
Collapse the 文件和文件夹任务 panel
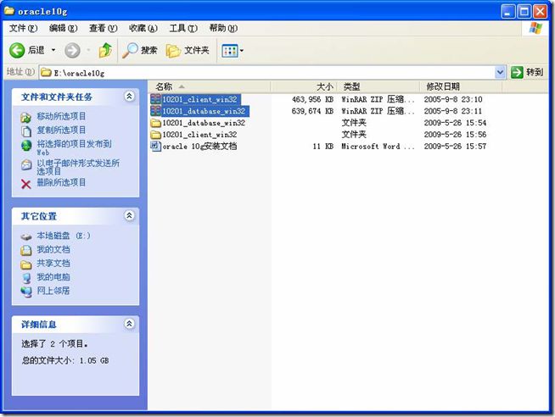click(129, 96)
